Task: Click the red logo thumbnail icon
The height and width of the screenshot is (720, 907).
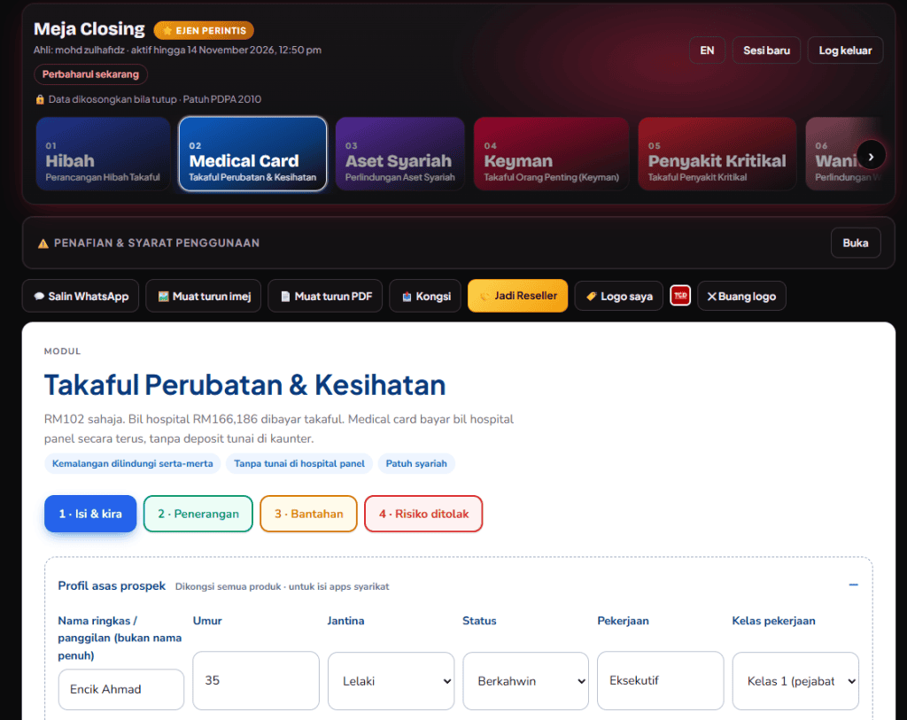Action: tap(680, 296)
